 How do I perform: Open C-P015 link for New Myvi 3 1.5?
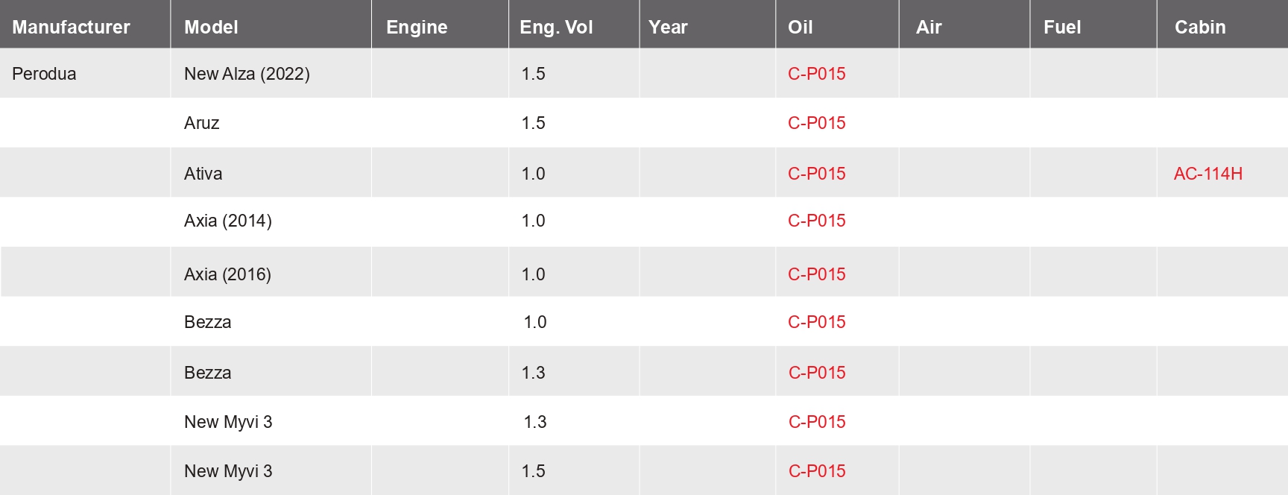point(817,471)
